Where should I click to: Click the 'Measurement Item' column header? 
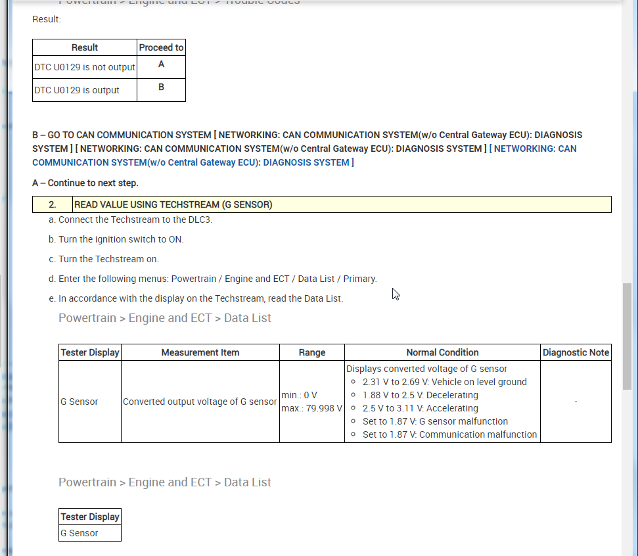pyautogui.click(x=200, y=352)
